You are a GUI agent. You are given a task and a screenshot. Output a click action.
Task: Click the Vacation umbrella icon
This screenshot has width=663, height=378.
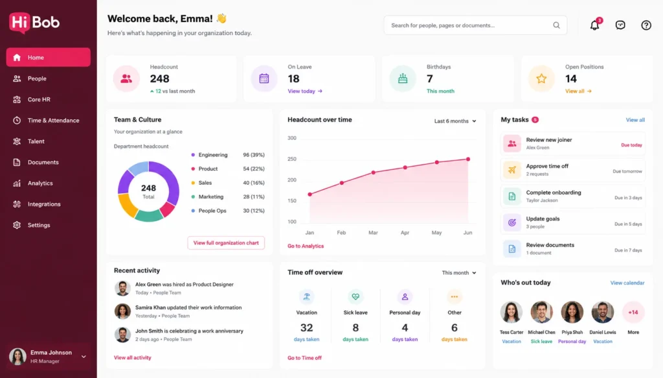tap(306, 297)
